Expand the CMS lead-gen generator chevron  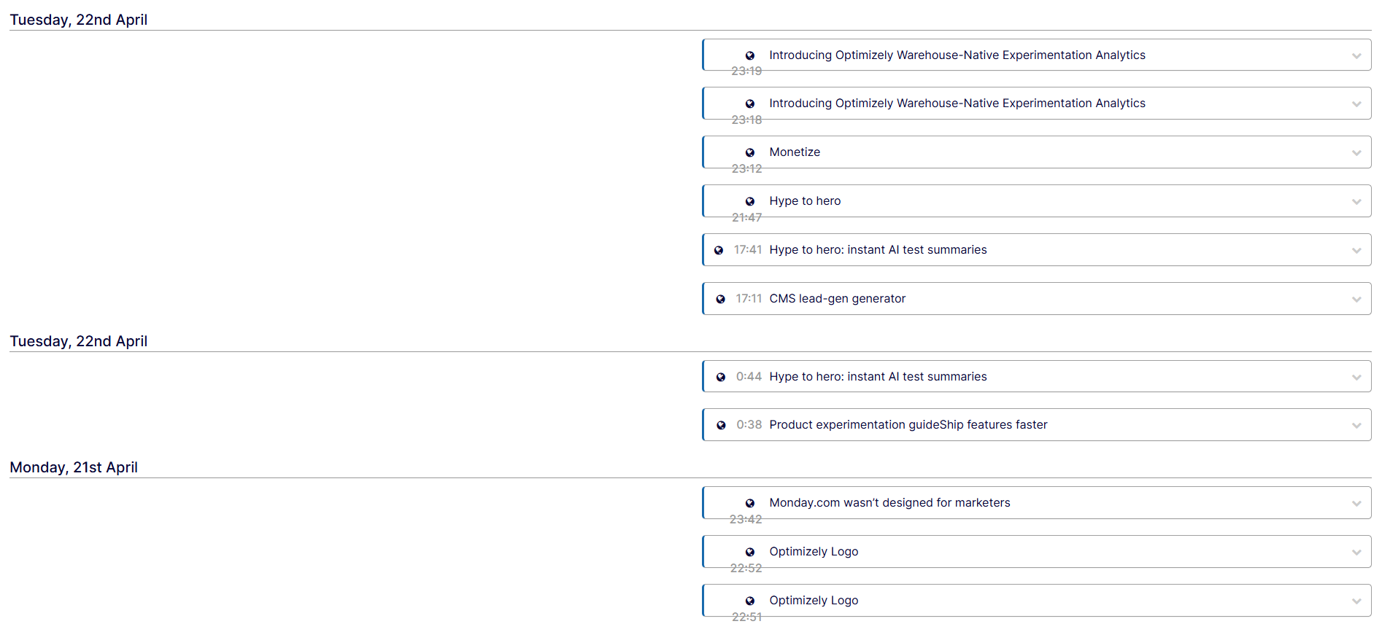(1356, 300)
